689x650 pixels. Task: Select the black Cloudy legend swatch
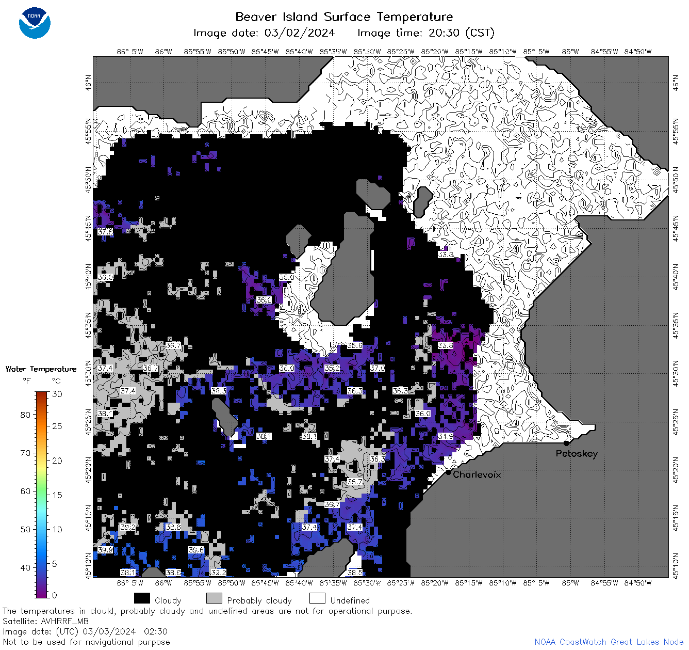click(142, 598)
